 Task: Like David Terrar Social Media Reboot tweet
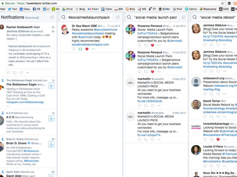218,116
